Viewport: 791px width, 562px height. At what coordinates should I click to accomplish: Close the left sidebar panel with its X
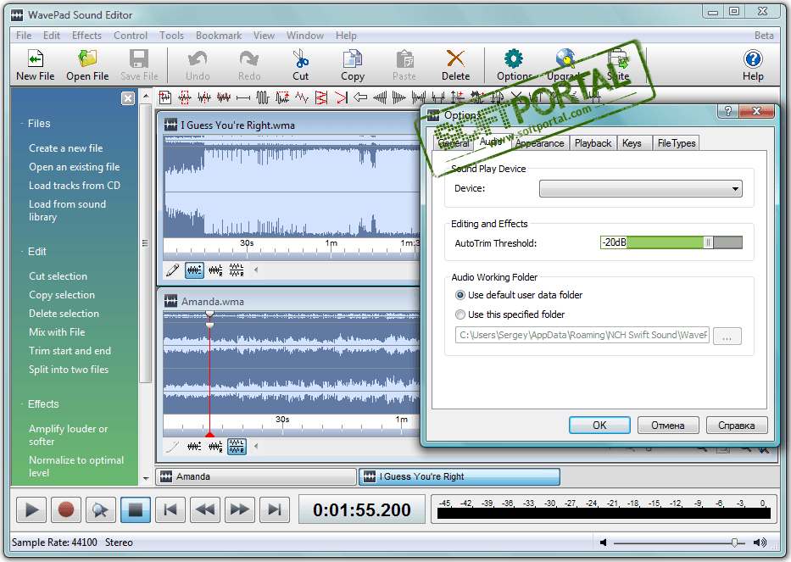tap(128, 98)
